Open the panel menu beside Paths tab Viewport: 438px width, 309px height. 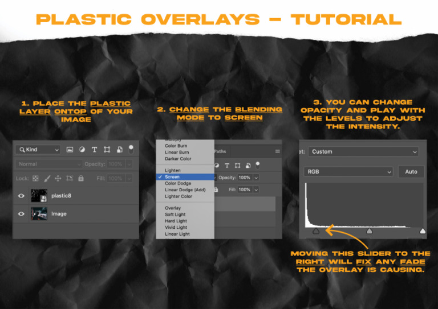tap(277, 151)
